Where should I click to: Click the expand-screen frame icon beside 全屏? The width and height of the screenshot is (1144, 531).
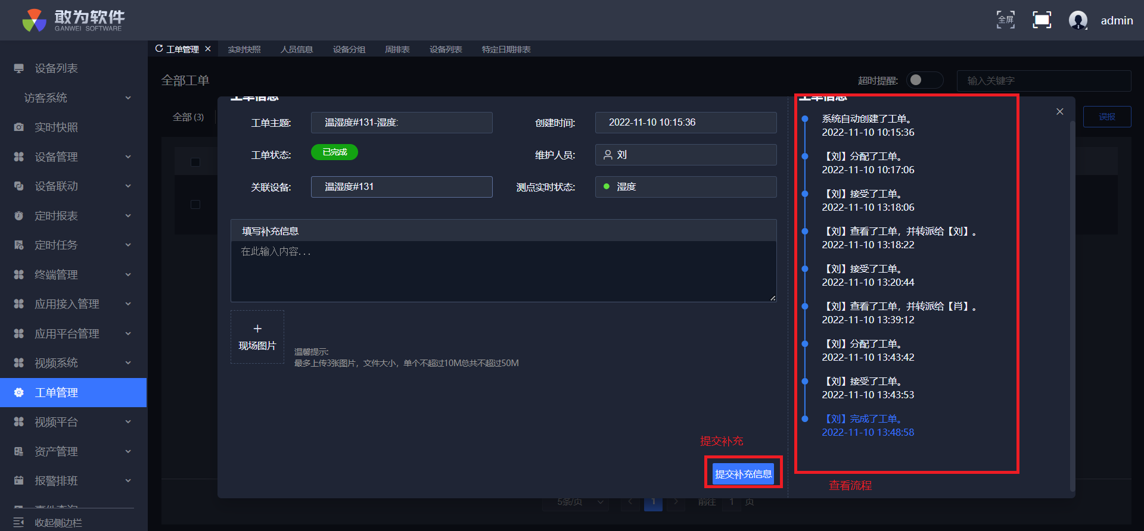tap(1042, 20)
